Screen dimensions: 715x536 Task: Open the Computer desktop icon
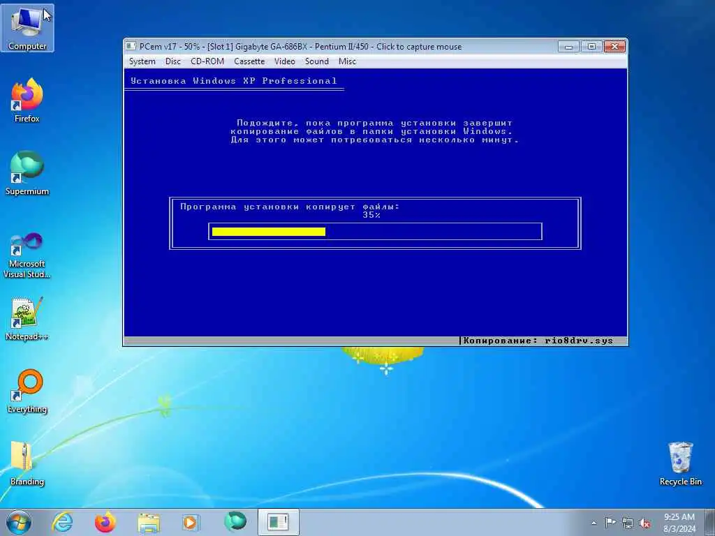pyautogui.click(x=27, y=27)
